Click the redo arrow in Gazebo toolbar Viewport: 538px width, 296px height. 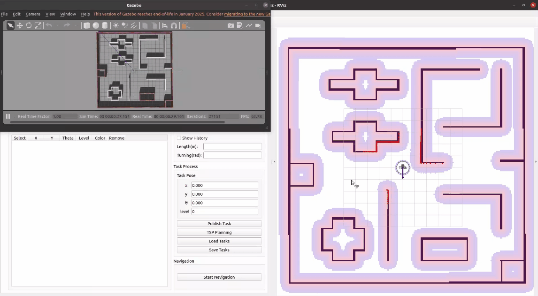[x=67, y=25]
